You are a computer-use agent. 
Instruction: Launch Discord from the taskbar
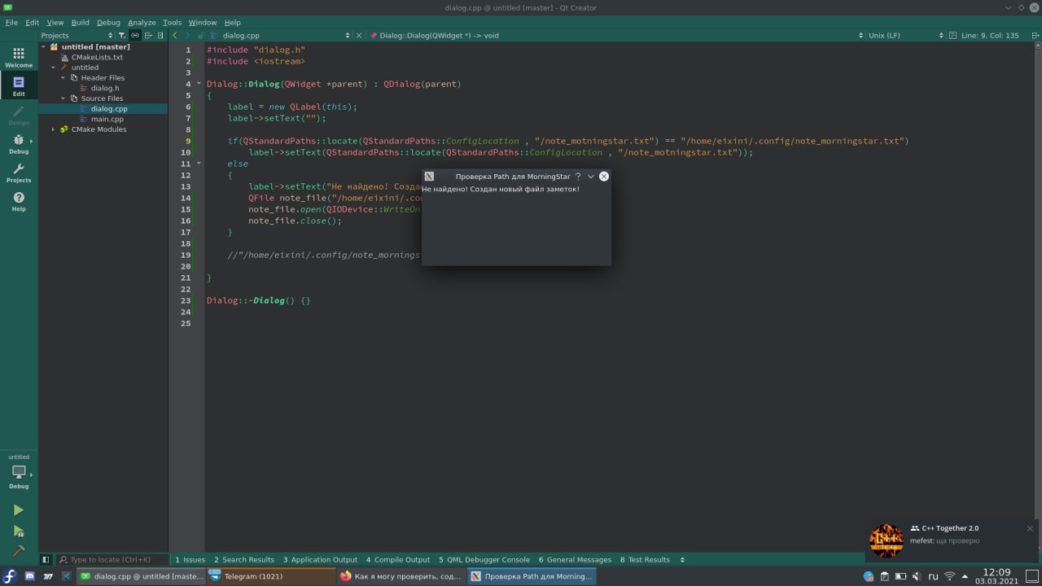[x=29, y=576]
